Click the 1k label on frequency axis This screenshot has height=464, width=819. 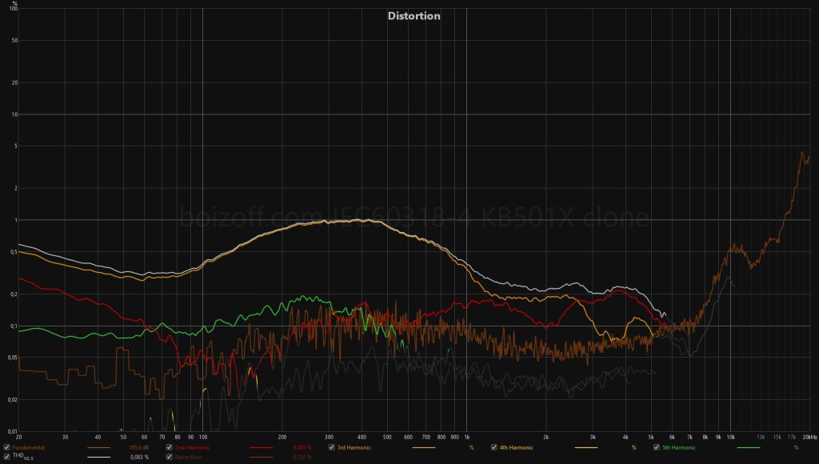[x=466, y=437]
